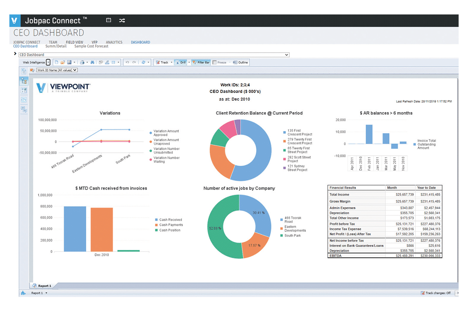Expand the refresh options dropdown arrow
Screen dimensions: 468x312
pyautogui.click(x=149, y=62)
